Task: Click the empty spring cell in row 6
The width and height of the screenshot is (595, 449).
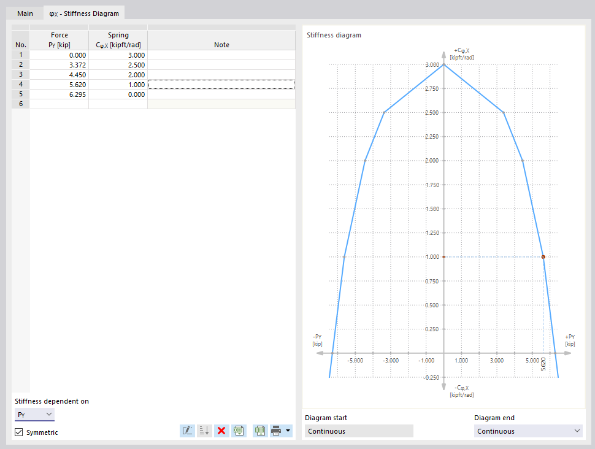Action: pyautogui.click(x=118, y=104)
